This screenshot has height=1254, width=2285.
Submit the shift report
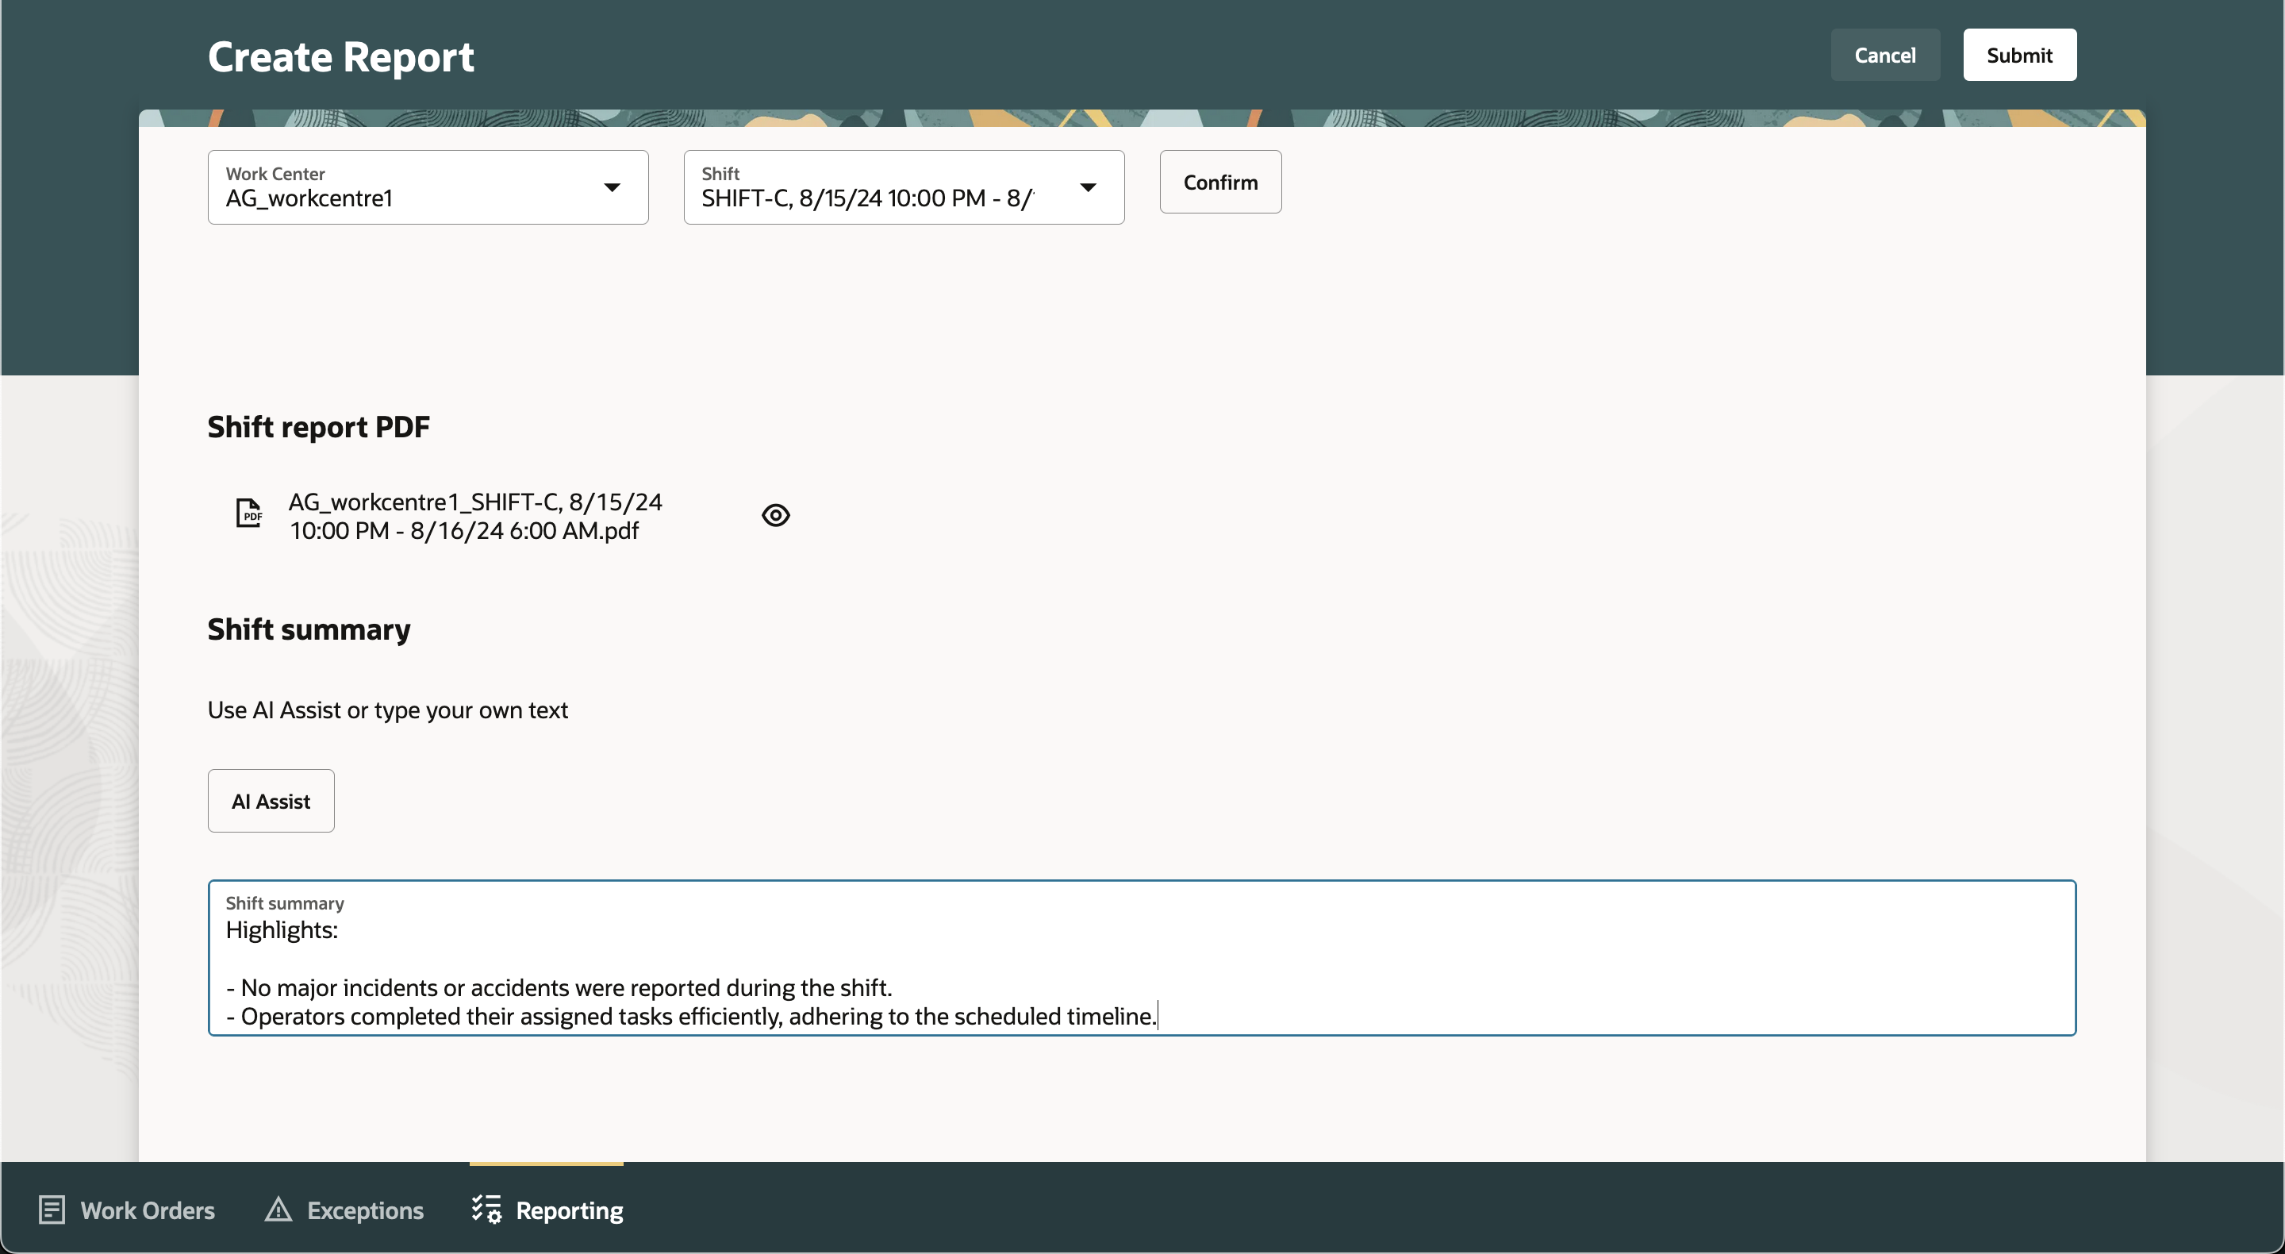pos(2019,55)
